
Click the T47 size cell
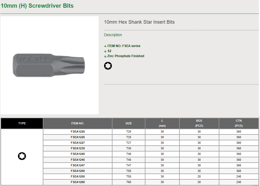click(x=129, y=166)
